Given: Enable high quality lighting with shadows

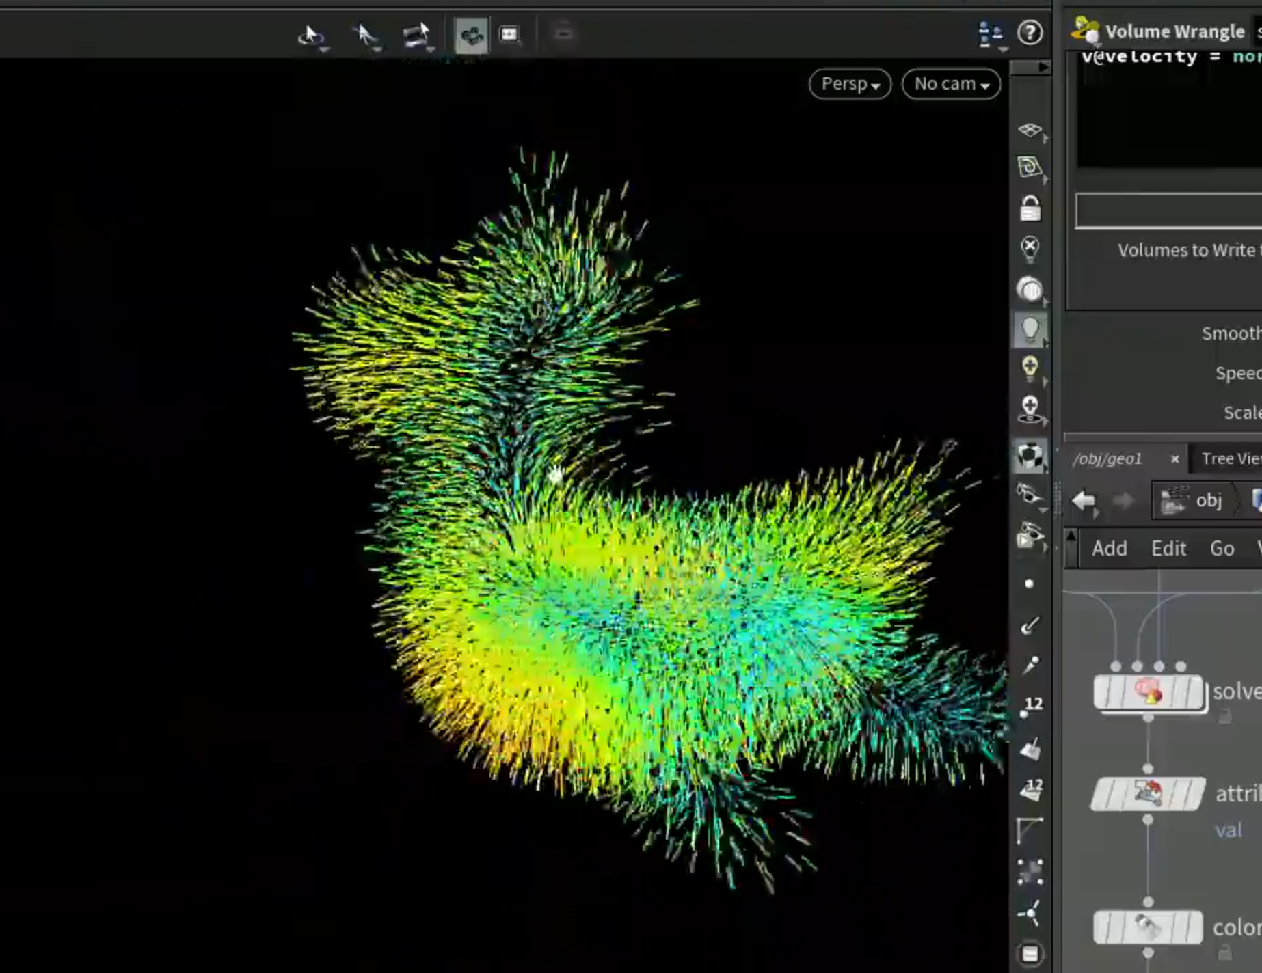Looking at the screenshot, I should pos(1030,409).
